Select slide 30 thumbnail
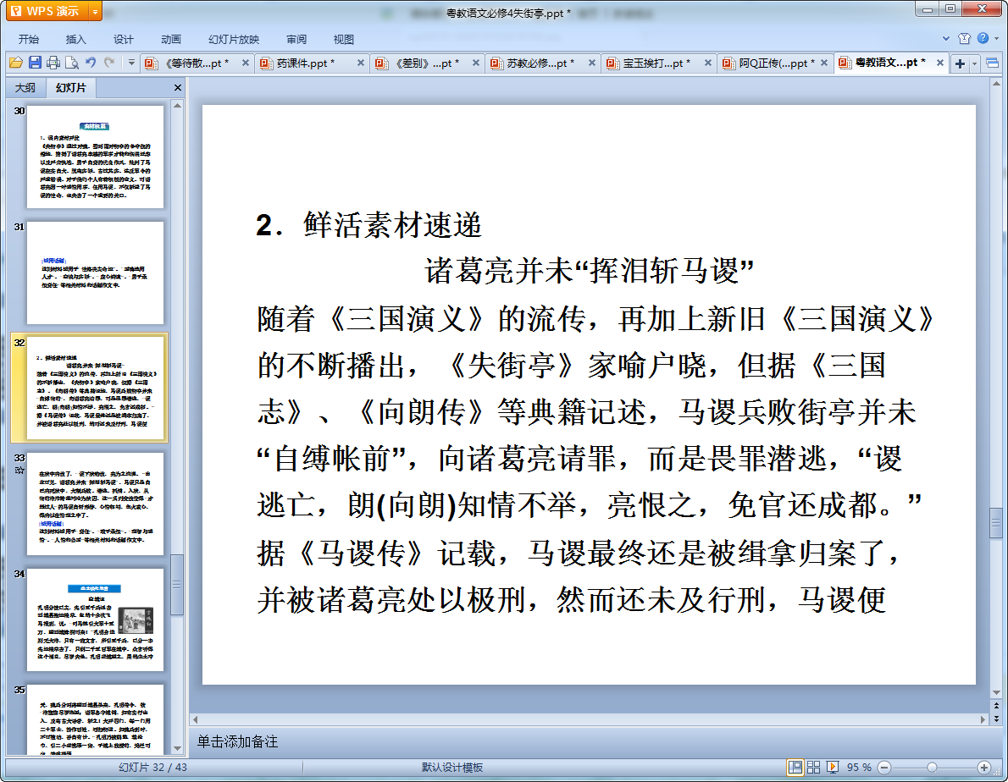 [x=95, y=157]
